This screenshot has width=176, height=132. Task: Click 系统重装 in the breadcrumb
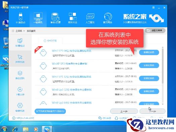[x=31, y=31]
